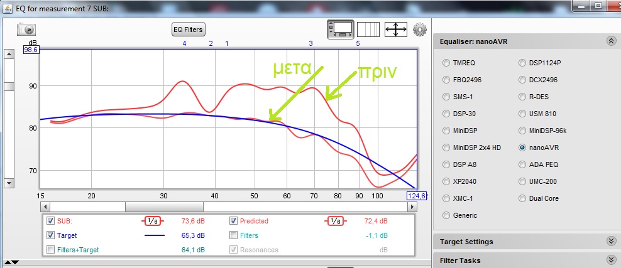The height and width of the screenshot is (268, 621).
Task: Click filter marker 4 above graph
Action: (x=184, y=43)
